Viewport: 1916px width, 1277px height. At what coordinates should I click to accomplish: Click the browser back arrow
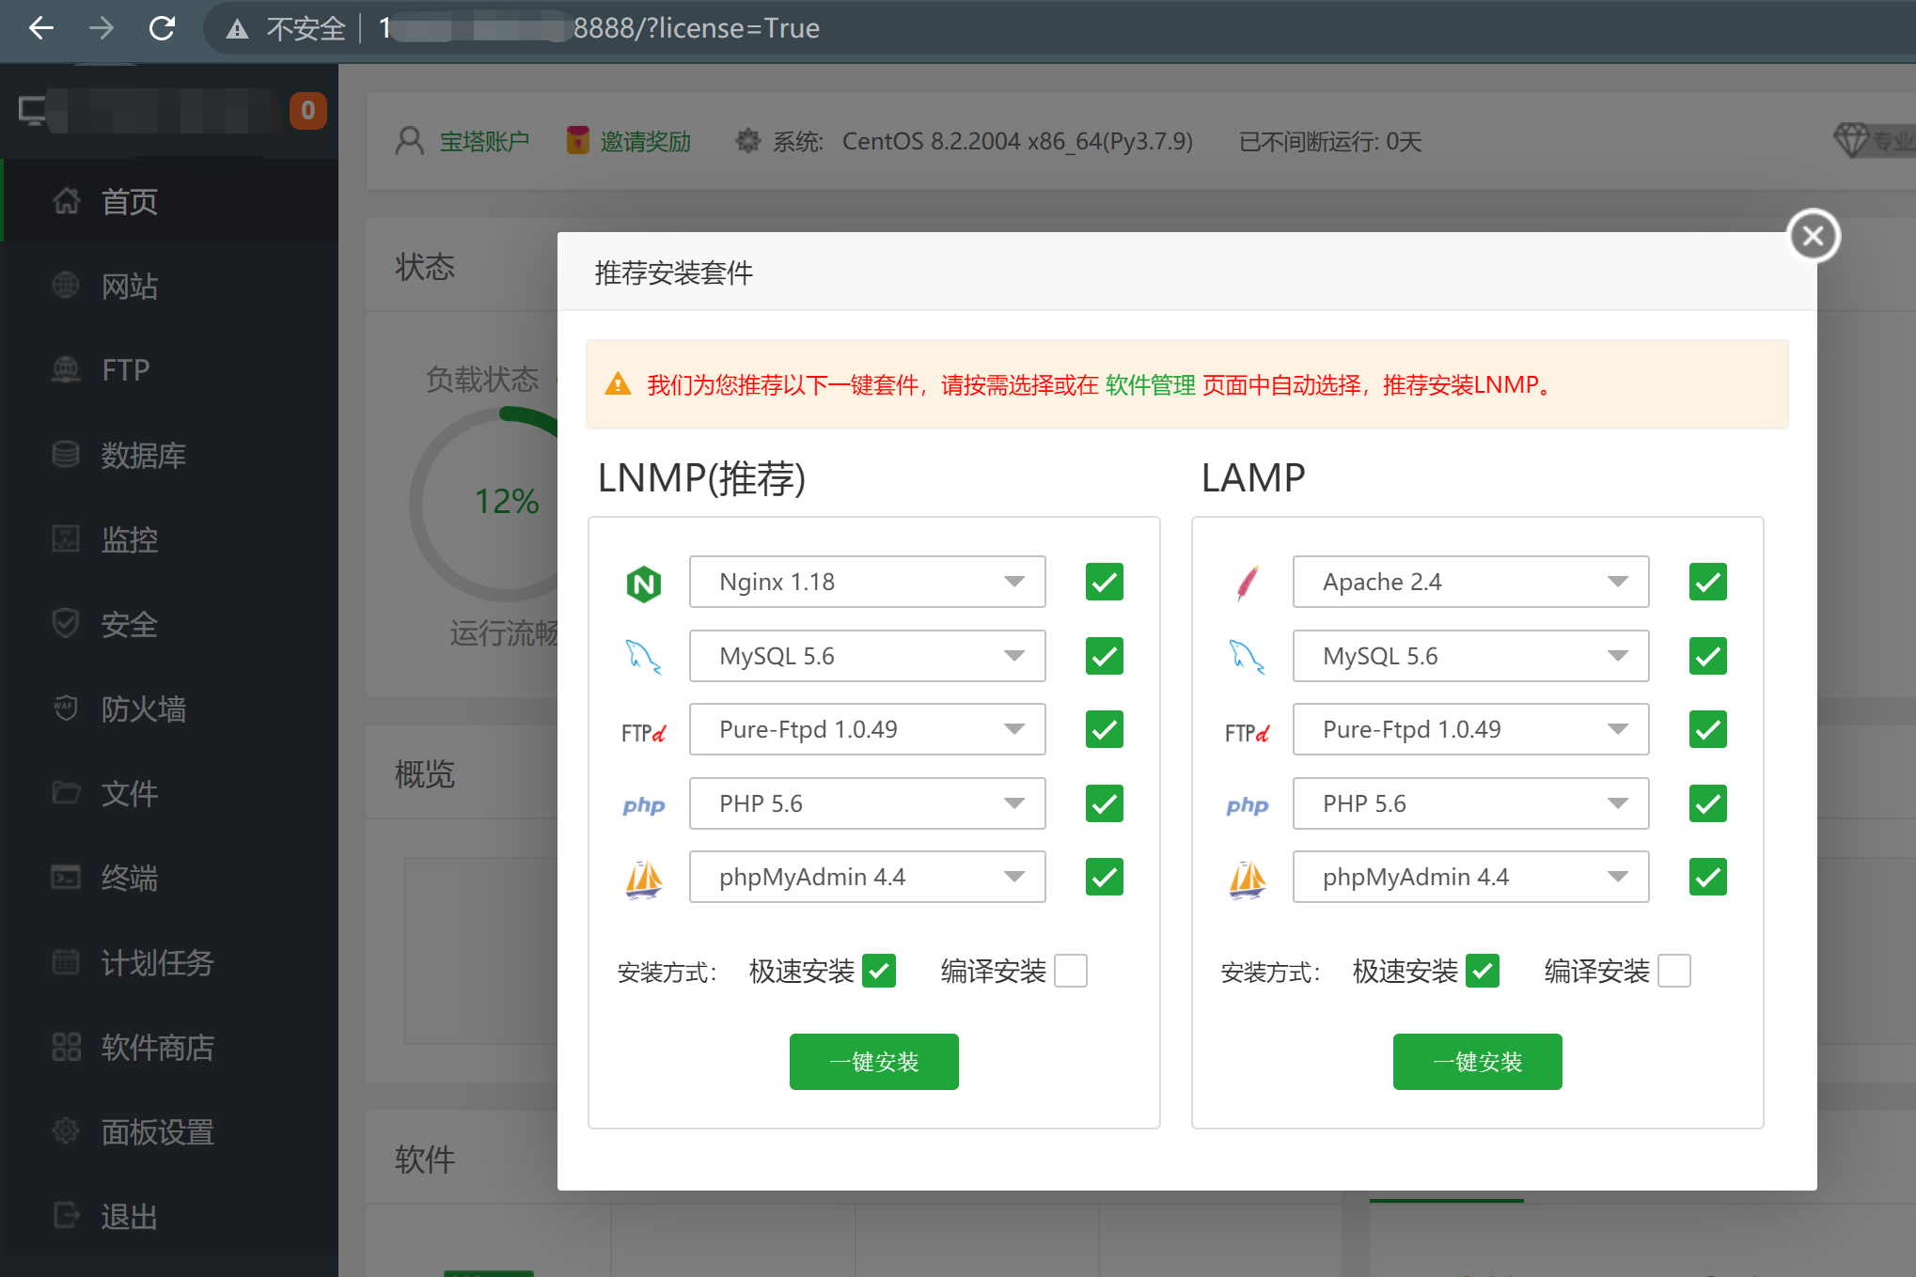coord(41,28)
